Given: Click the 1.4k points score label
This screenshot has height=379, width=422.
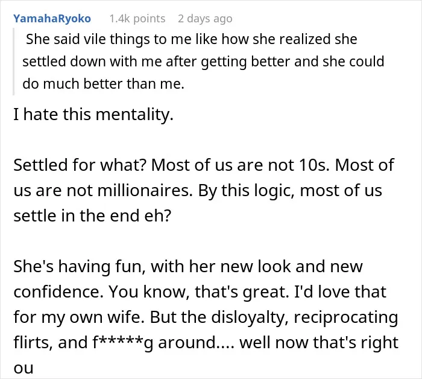Looking at the screenshot, I should (x=137, y=19).
